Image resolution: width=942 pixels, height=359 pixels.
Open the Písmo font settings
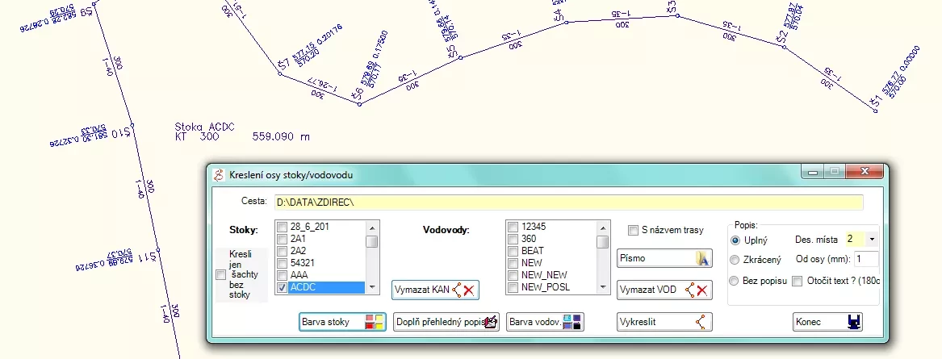coord(664,258)
